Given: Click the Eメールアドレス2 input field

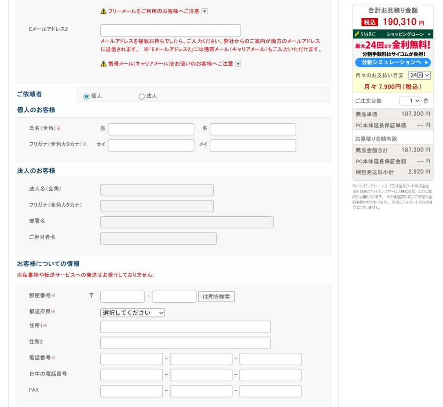Looking at the screenshot, I should point(170,30).
